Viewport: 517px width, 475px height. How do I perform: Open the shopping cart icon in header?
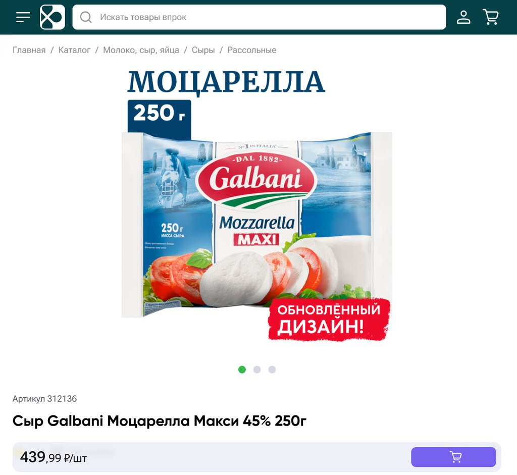(491, 17)
